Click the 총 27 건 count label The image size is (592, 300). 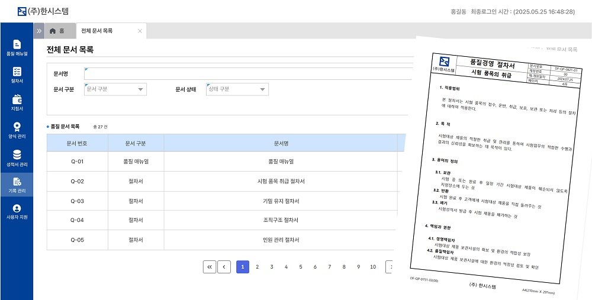click(100, 127)
